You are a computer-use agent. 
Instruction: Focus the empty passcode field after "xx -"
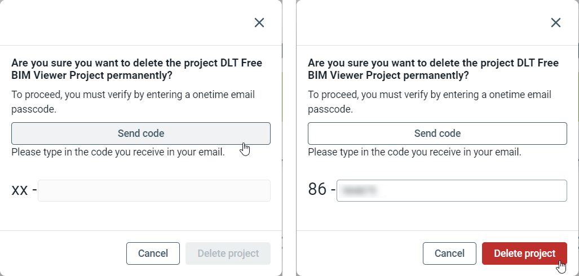tap(154, 190)
